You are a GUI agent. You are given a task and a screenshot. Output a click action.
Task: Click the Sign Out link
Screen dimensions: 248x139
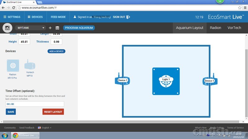point(121,17)
